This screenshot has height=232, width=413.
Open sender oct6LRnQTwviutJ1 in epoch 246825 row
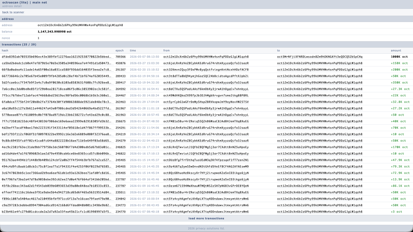[206, 147]
